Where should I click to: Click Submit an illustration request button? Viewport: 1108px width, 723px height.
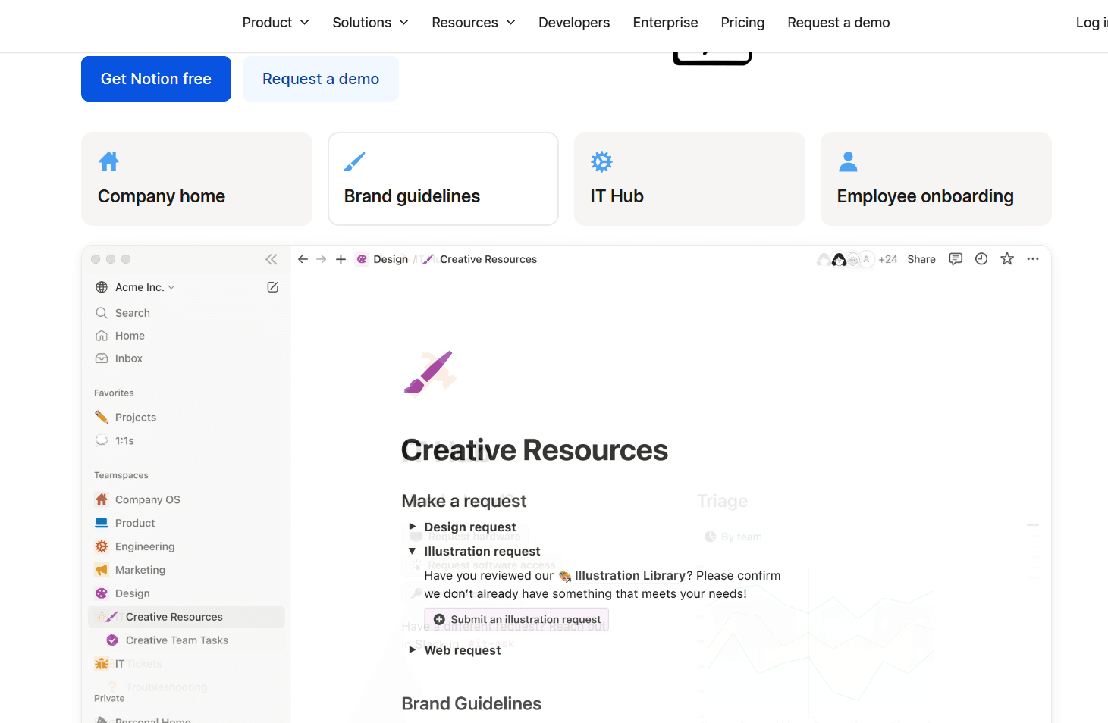pos(516,619)
